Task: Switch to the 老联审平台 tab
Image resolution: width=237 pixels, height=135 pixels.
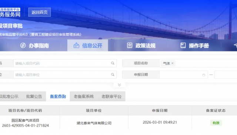Action: point(111,96)
